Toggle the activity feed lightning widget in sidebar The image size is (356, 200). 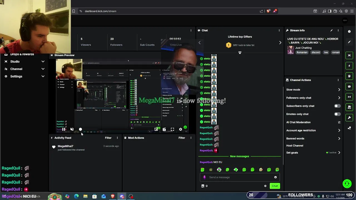click(349, 66)
